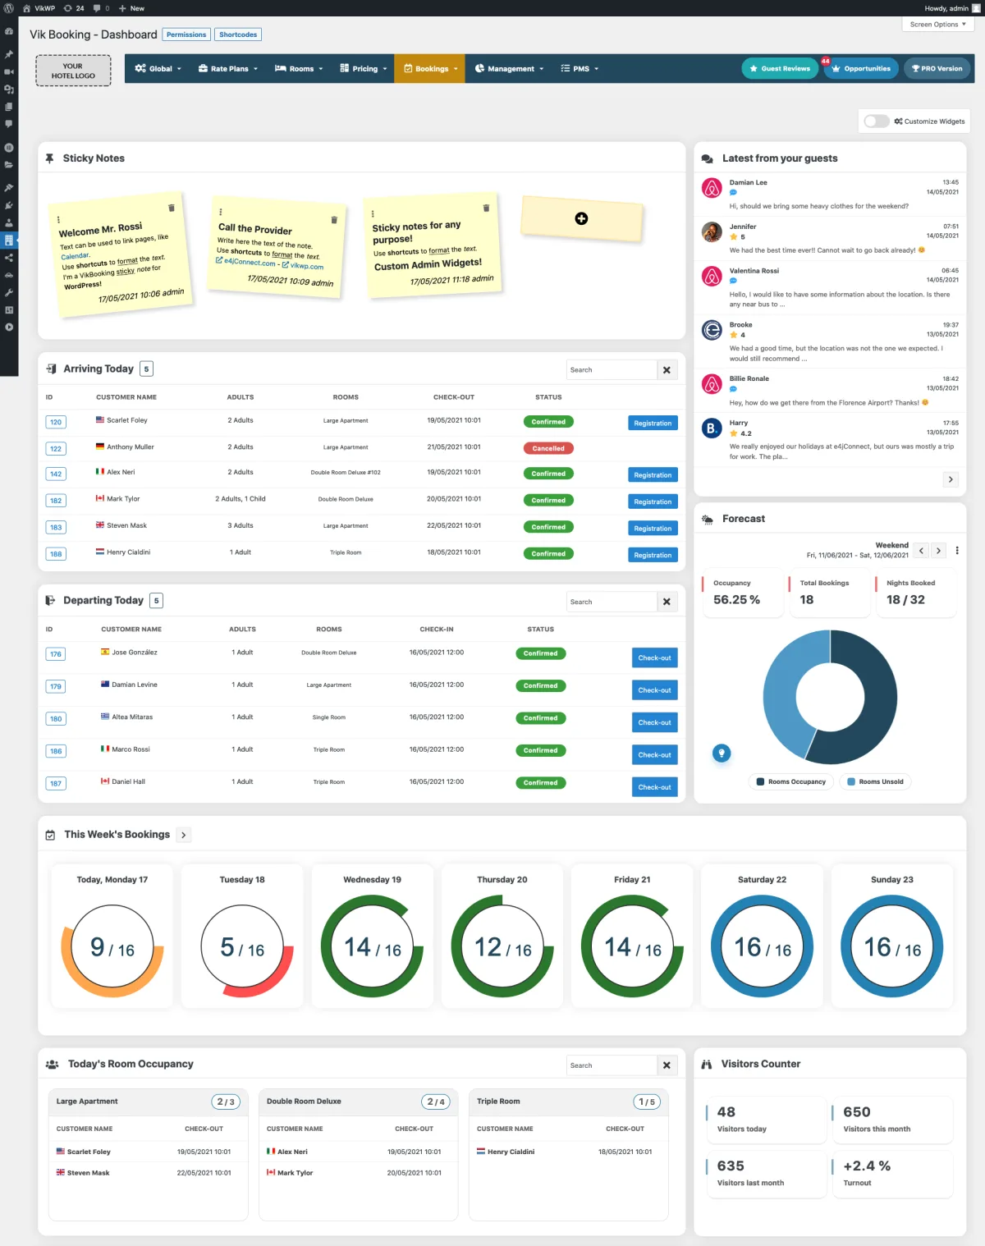Open the Dashboard icon in WordPress sidebar
This screenshot has width=985, height=1246.
pyautogui.click(x=8, y=31)
